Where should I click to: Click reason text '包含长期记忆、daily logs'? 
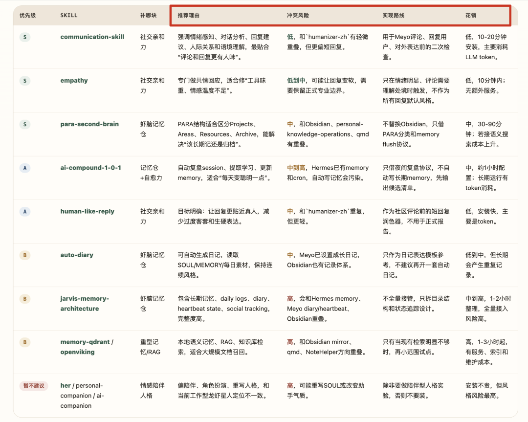224,309
